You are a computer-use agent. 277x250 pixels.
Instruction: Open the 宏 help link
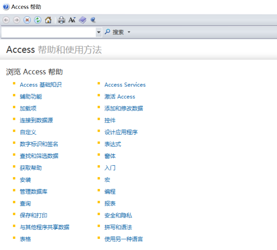[107, 180]
